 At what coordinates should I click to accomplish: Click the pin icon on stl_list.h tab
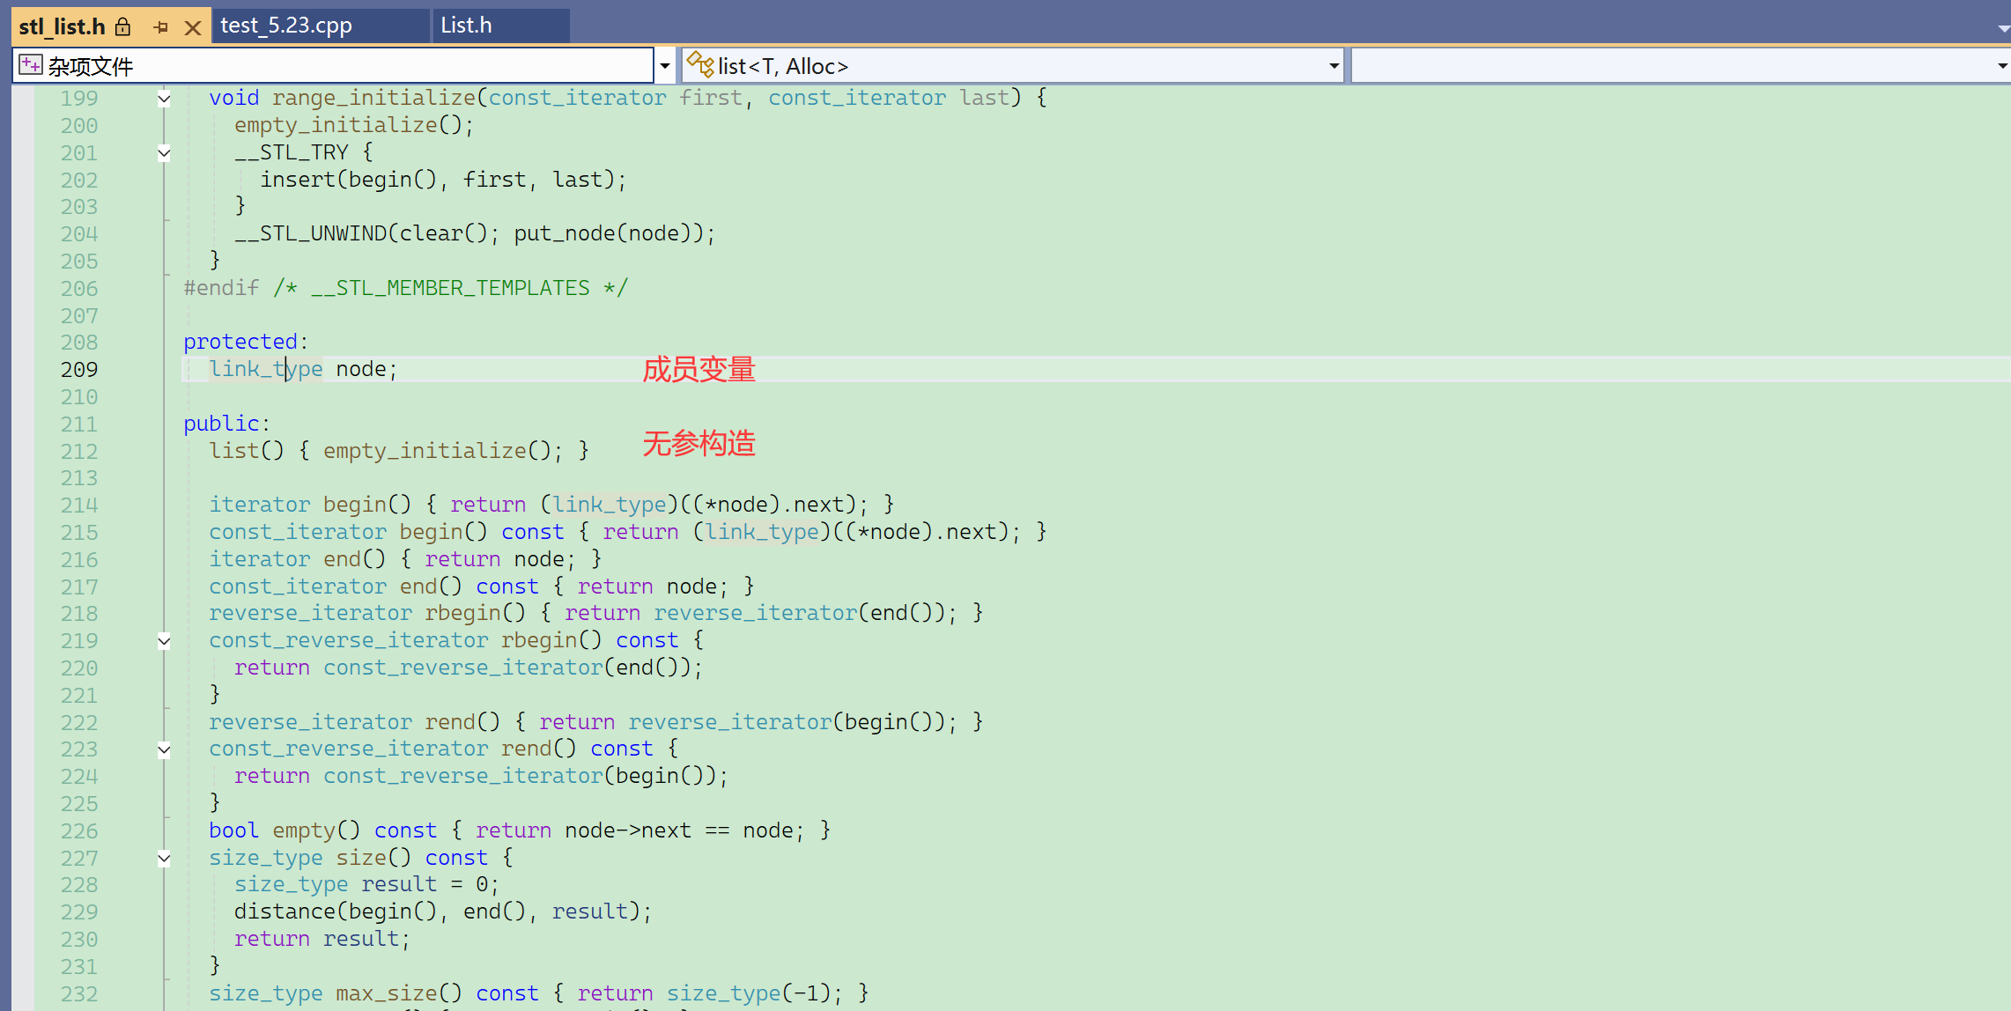click(160, 27)
